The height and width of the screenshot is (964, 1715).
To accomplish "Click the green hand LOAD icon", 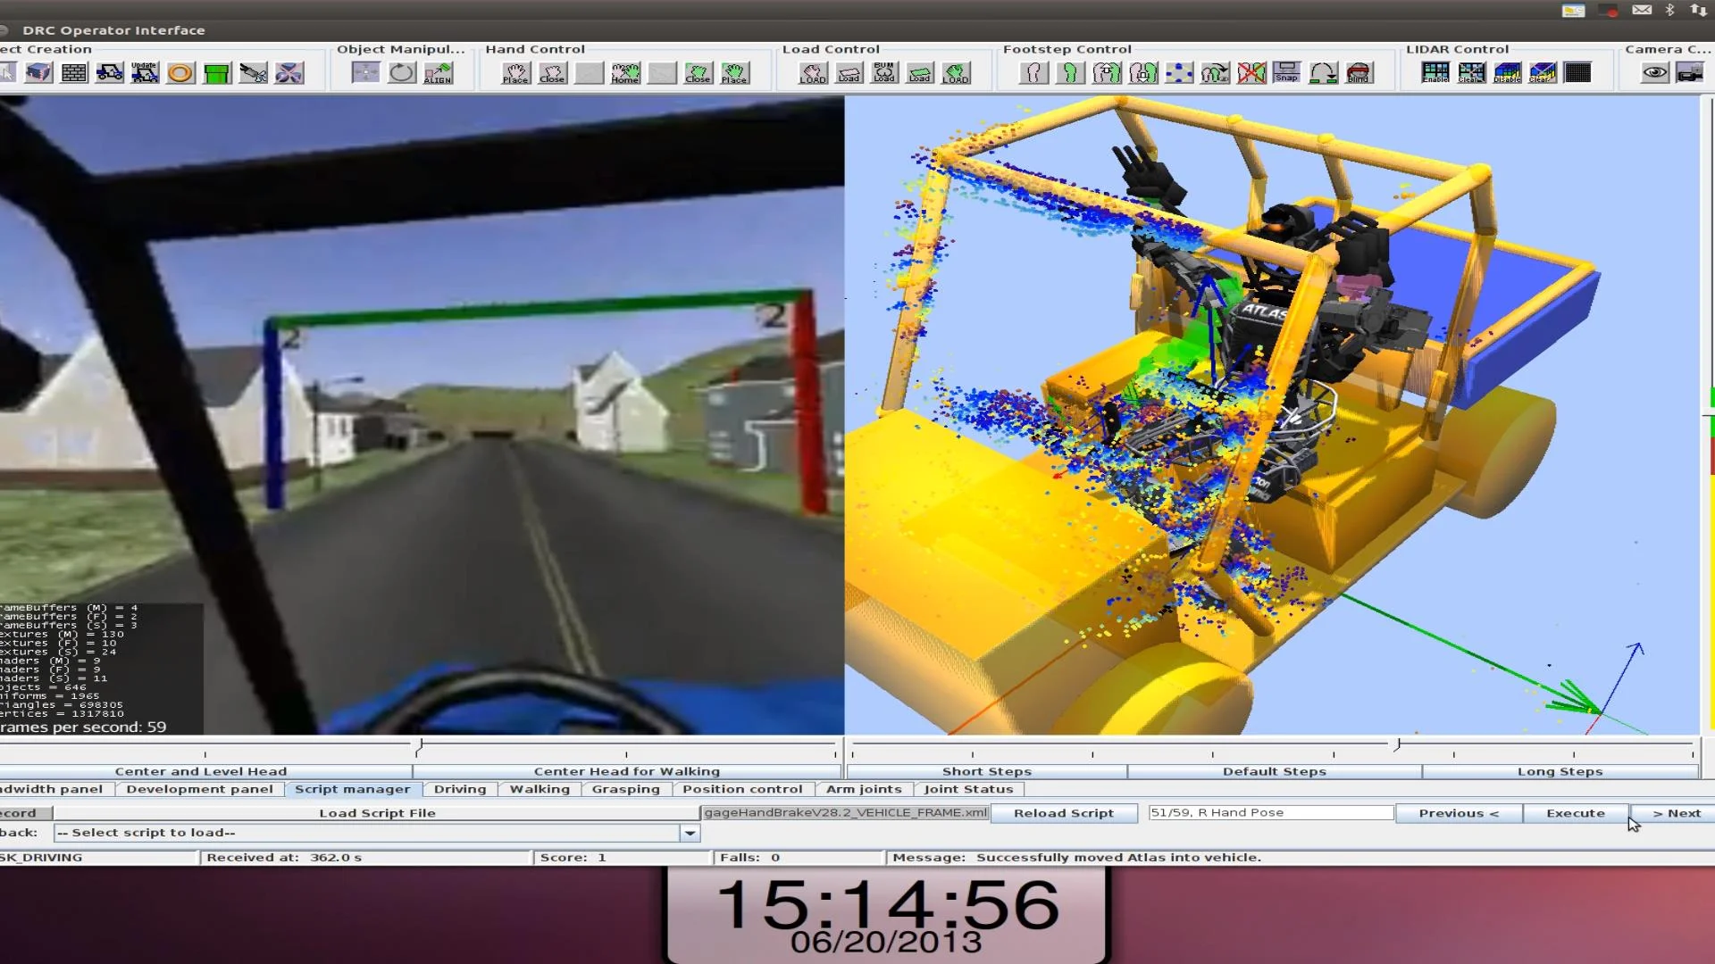I will pos(956,72).
